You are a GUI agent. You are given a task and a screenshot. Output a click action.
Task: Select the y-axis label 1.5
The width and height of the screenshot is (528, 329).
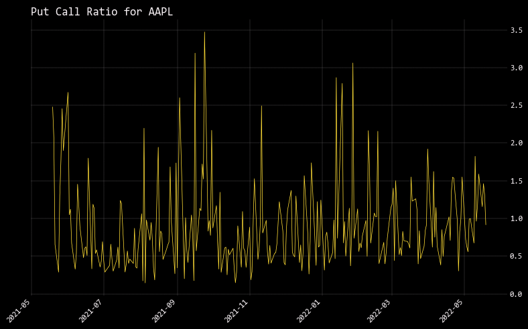click(x=516, y=181)
